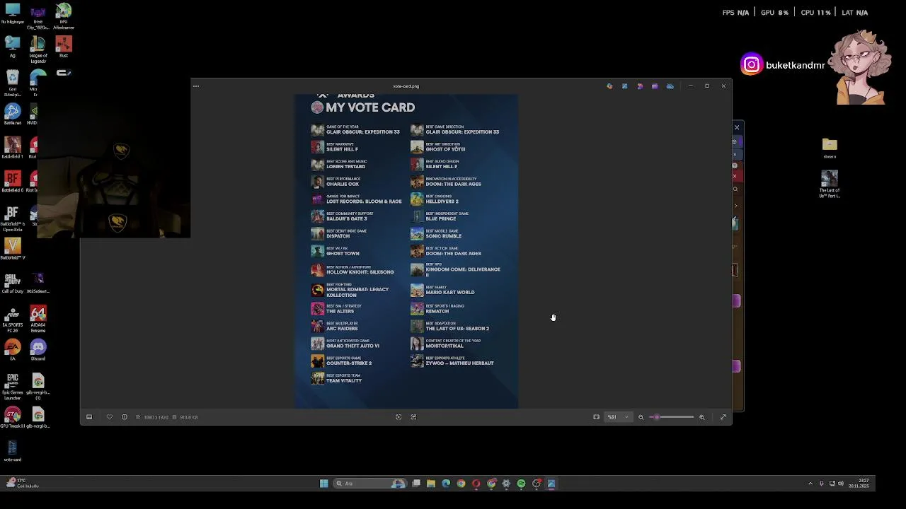Image resolution: width=906 pixels, height=509 pixels.
Task: Open Chrome from the taskbar
Action: click(461, 484)
